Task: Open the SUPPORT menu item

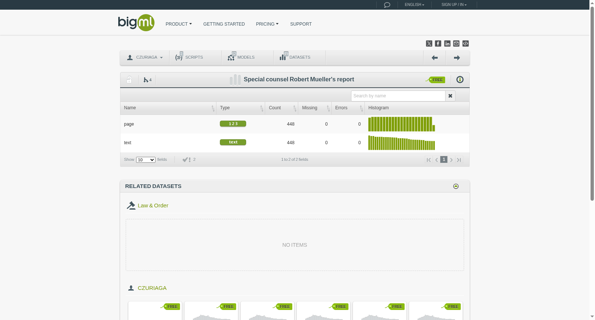Action: pyautogui.click(x=301, y=24)
